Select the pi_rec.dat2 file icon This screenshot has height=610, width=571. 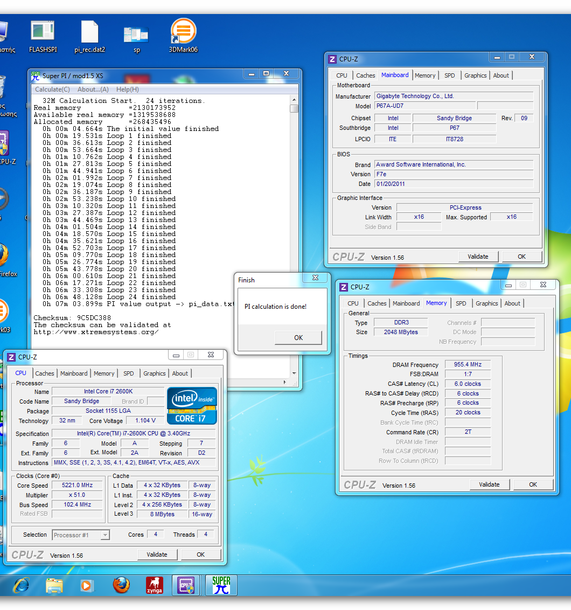pyautogui.click(x=89, y=37)
